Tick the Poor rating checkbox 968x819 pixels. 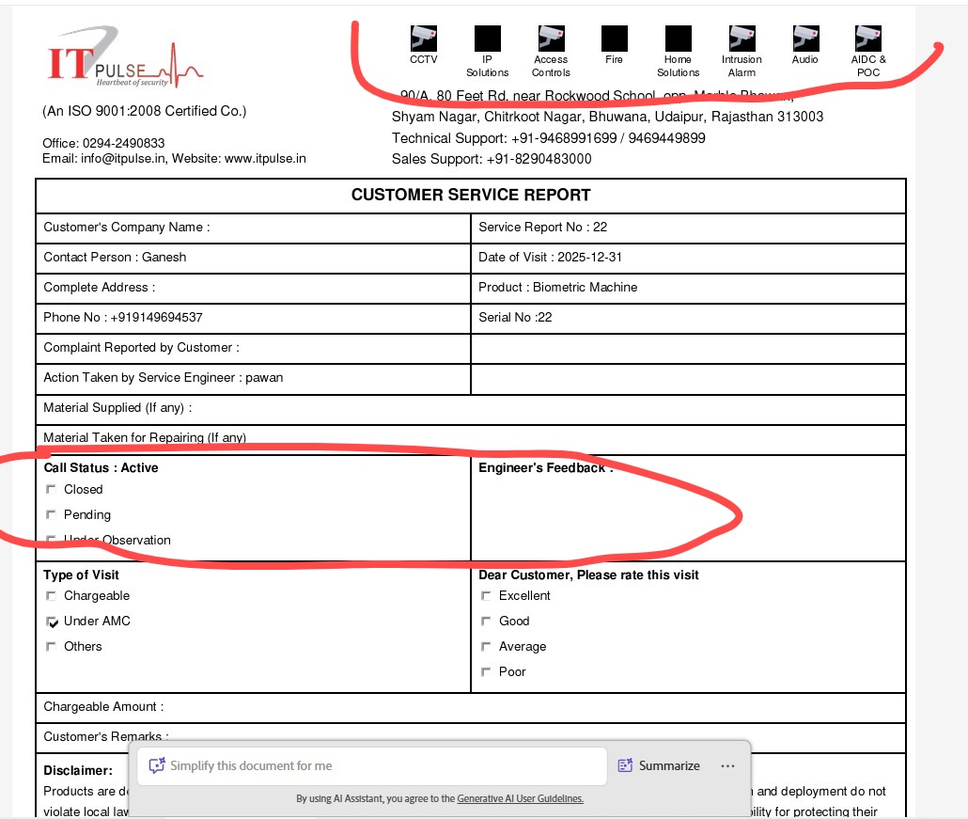coord(486,672)
